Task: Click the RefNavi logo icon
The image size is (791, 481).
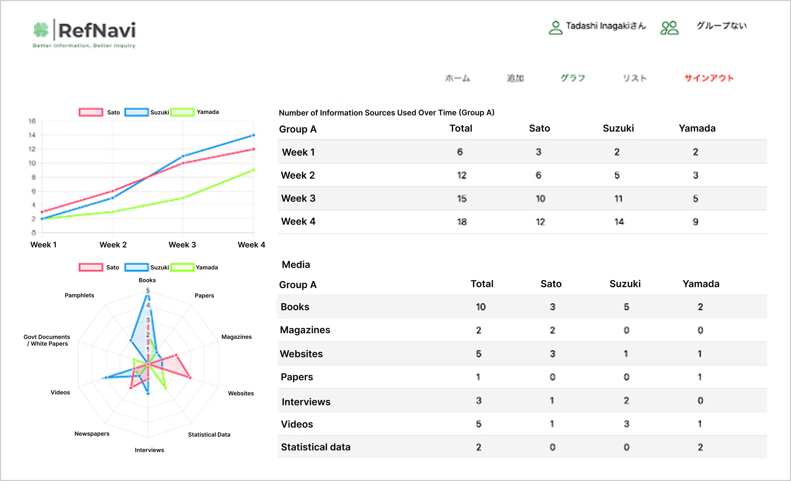Action: tap(41, 30)
